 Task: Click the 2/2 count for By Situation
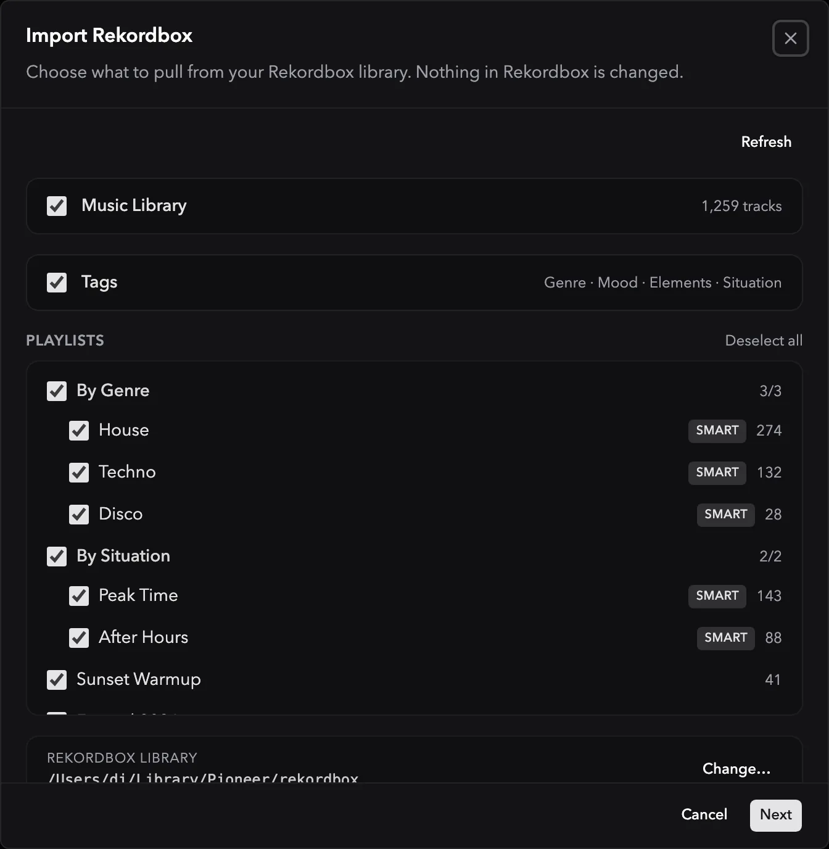770,557
